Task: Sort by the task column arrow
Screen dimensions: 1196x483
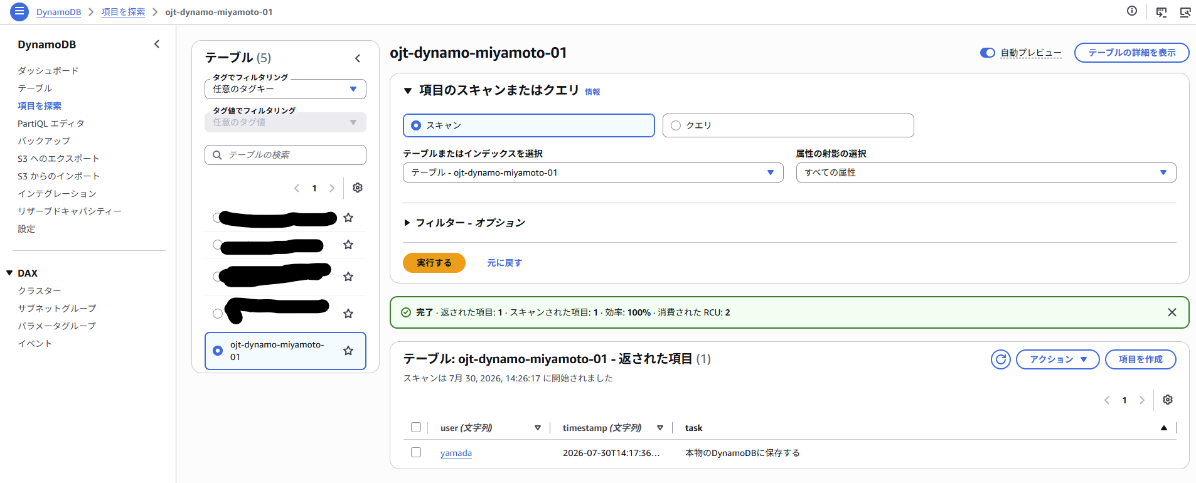Action: point(1164,428)
